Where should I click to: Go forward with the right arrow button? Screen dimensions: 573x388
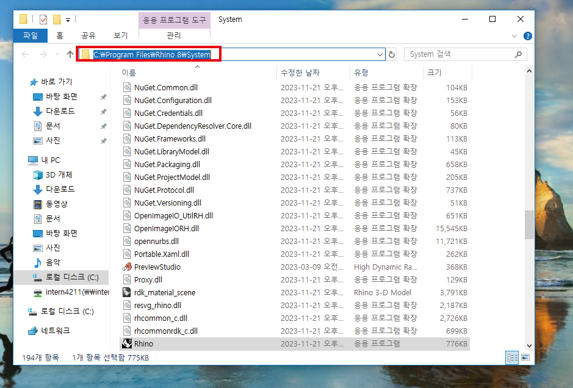(x=43, y=54)
